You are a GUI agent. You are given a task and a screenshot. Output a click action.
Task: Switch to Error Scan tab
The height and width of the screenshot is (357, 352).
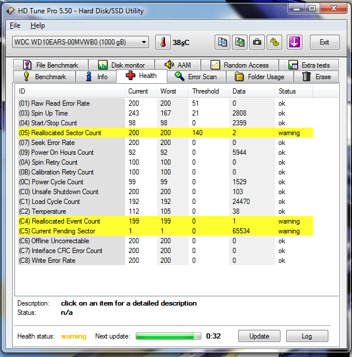tap(196, 77)
